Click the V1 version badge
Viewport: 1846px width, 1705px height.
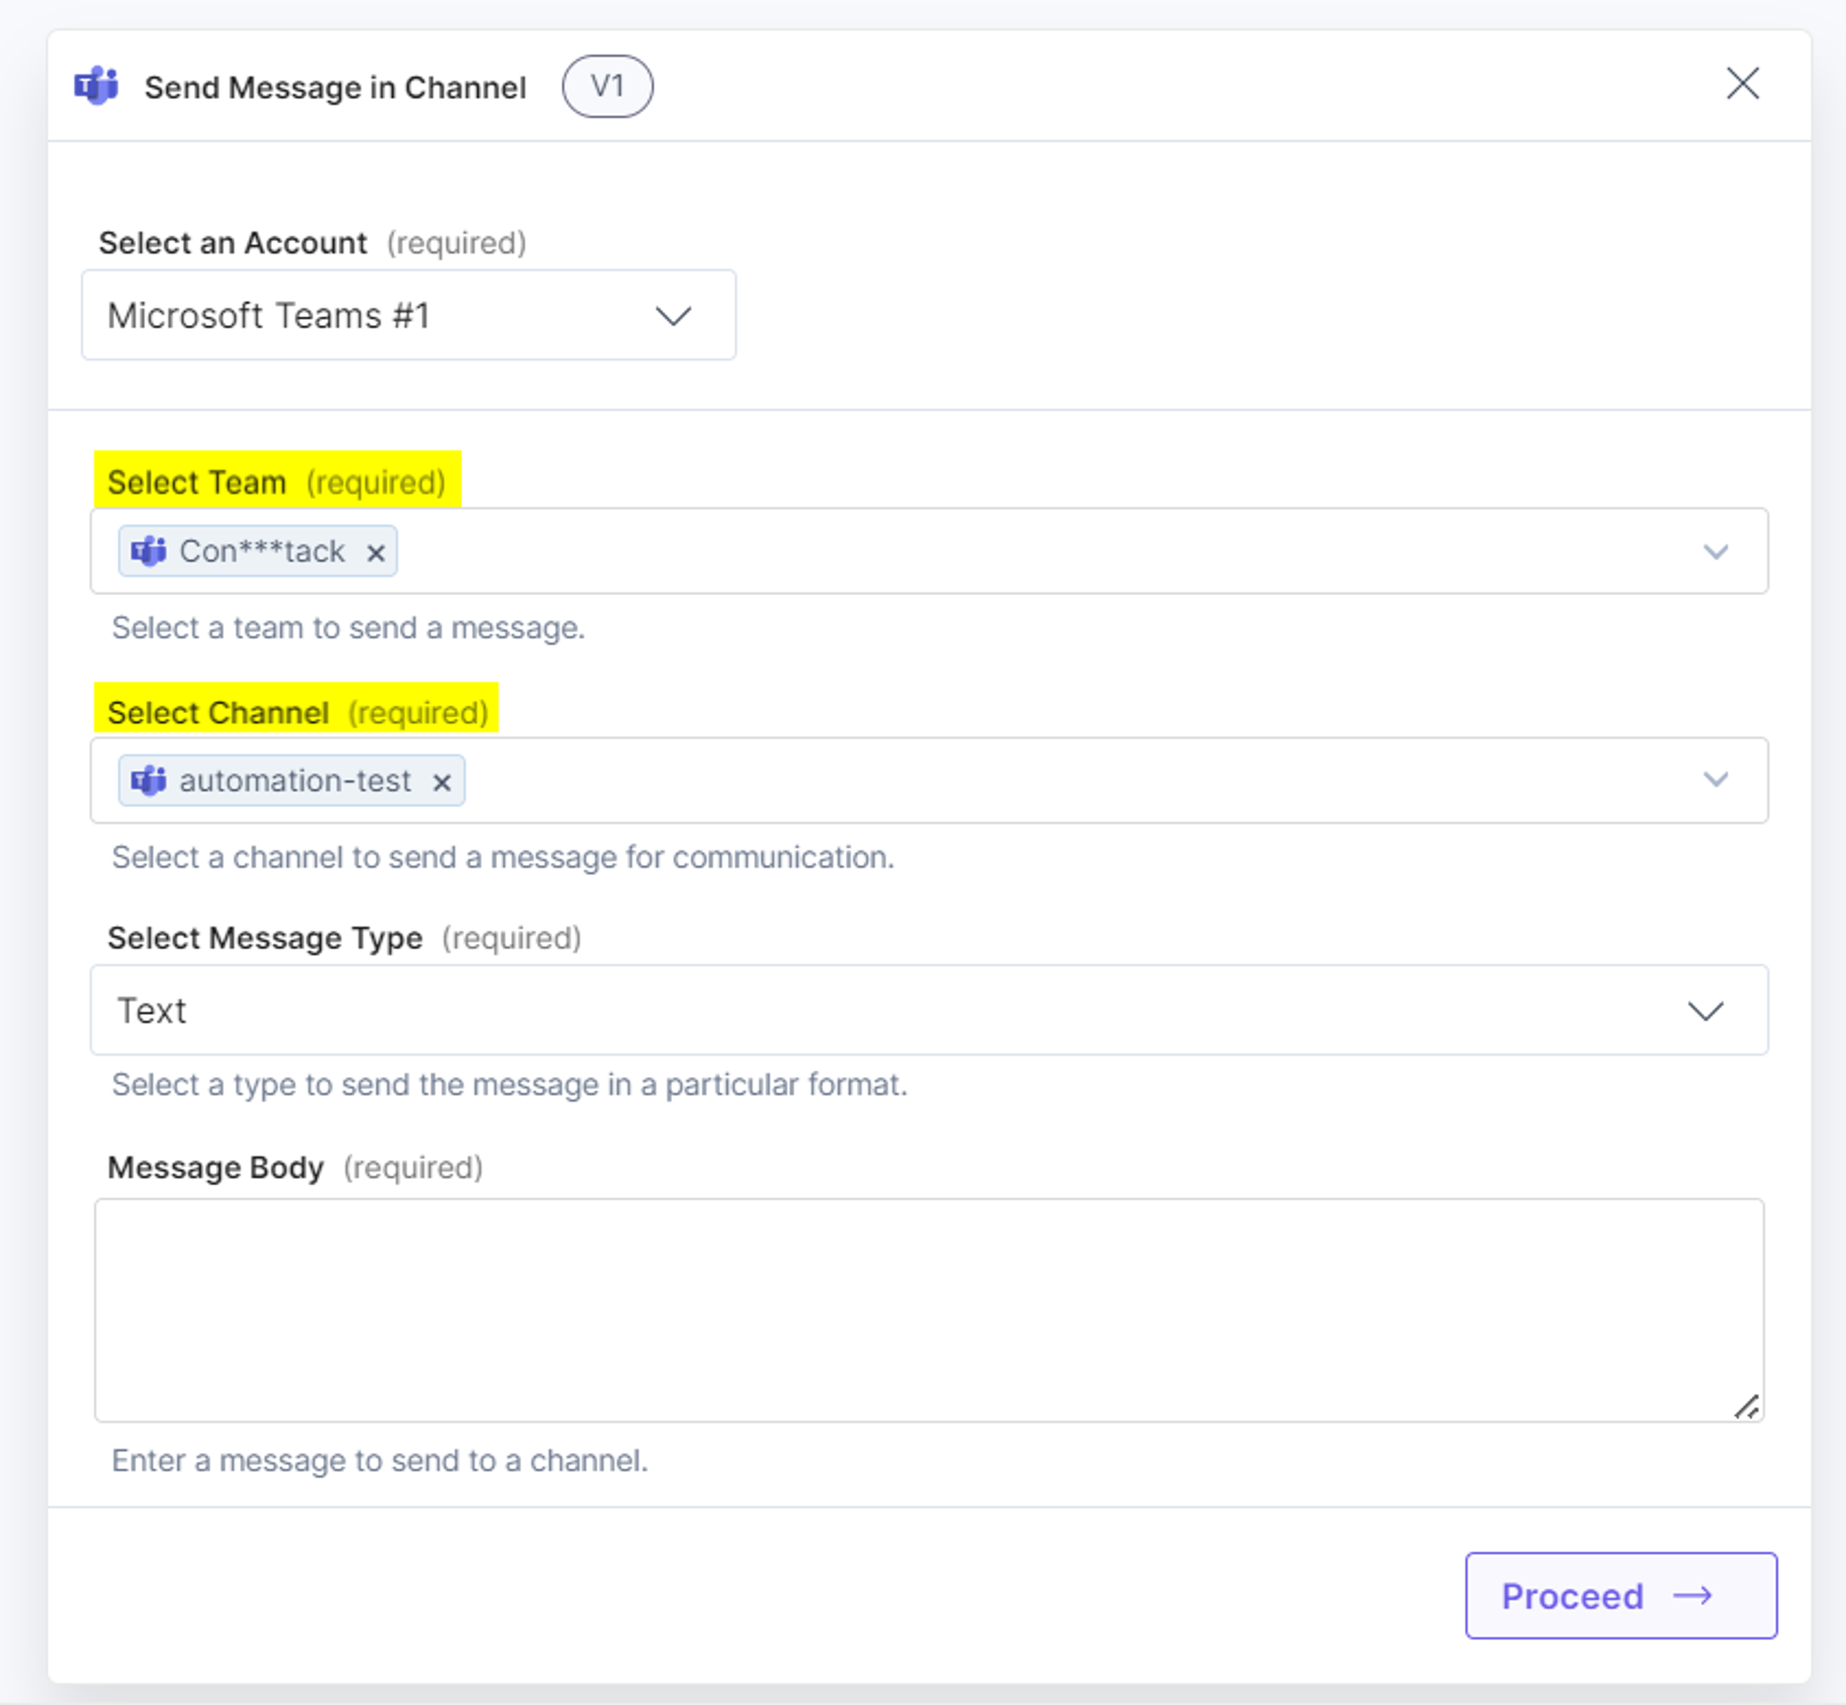(x=607, y=86)
